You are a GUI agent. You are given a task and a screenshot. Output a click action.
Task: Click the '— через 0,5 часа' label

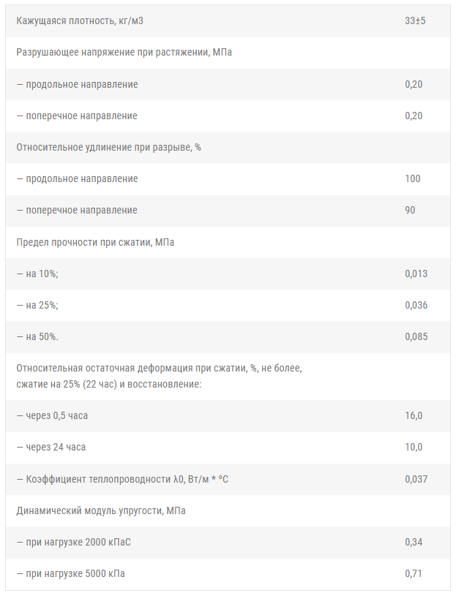pos(57,415)
